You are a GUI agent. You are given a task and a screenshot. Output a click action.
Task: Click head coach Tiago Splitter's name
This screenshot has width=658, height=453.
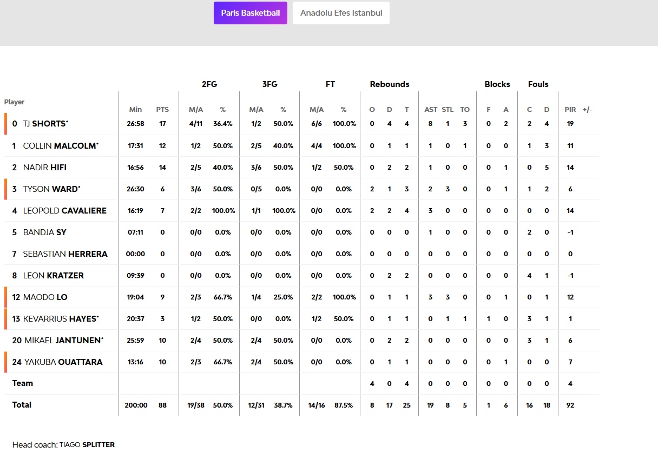point(87,444)
